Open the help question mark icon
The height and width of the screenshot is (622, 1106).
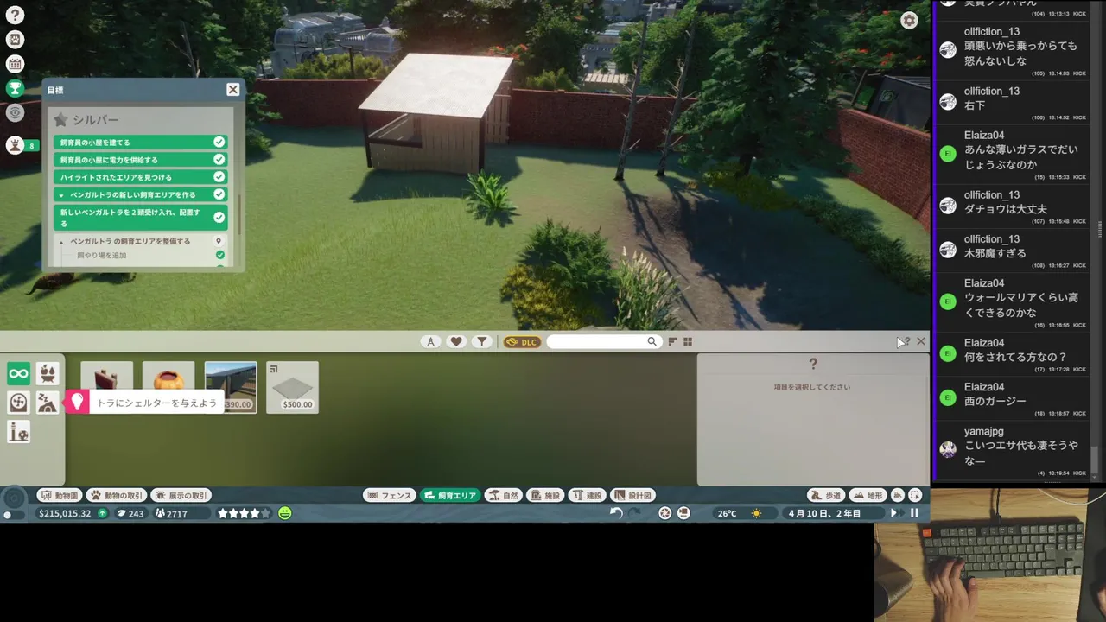point(15,15)
